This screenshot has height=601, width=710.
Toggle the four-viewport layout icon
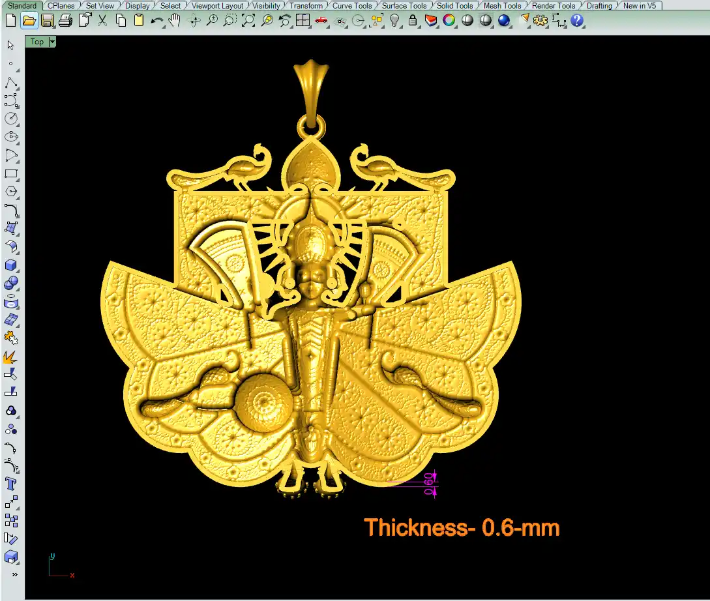tap(303, 20)
